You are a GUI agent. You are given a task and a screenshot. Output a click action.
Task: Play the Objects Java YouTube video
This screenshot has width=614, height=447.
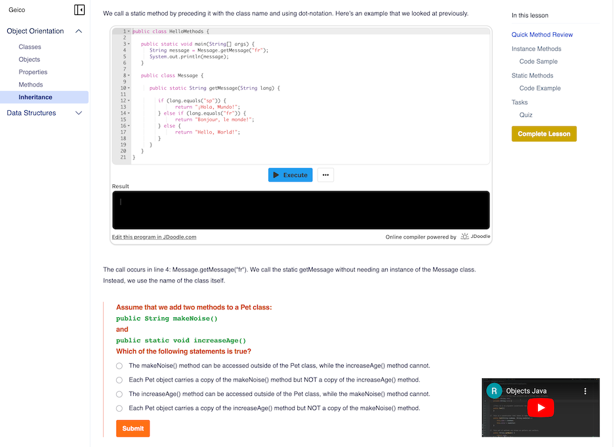pyautogui.click(x=541, y=408)
